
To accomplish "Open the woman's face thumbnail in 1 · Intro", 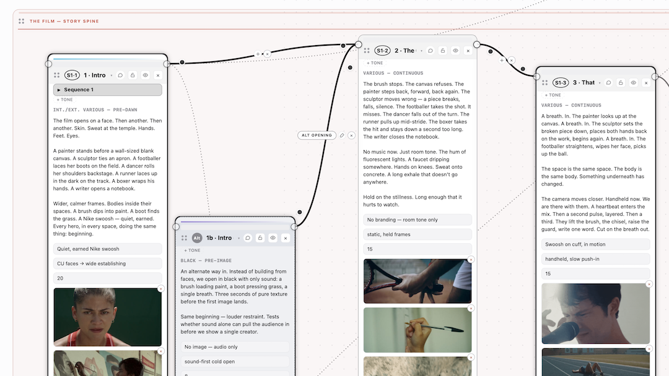I will pyautogui.click(x=108, y=317).
